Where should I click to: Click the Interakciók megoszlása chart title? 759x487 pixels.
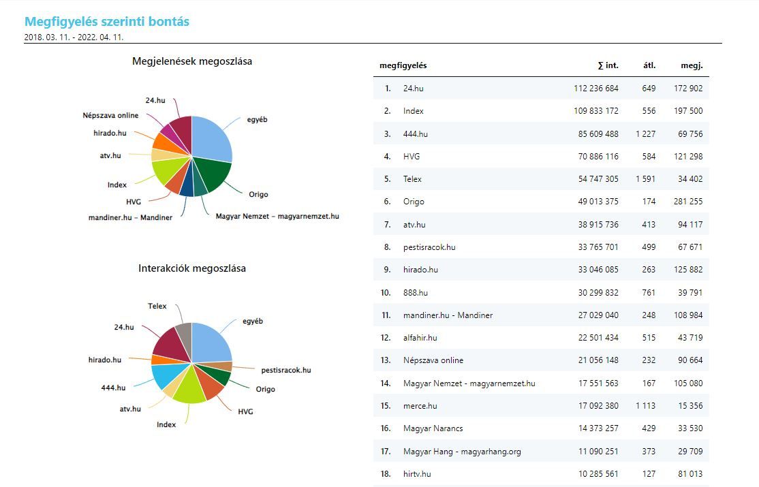192,268
